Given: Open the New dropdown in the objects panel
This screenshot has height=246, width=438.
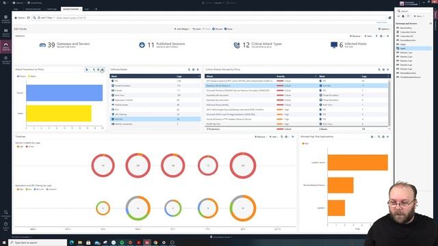Looking at the screenshot, I should [x=419, y=16].
